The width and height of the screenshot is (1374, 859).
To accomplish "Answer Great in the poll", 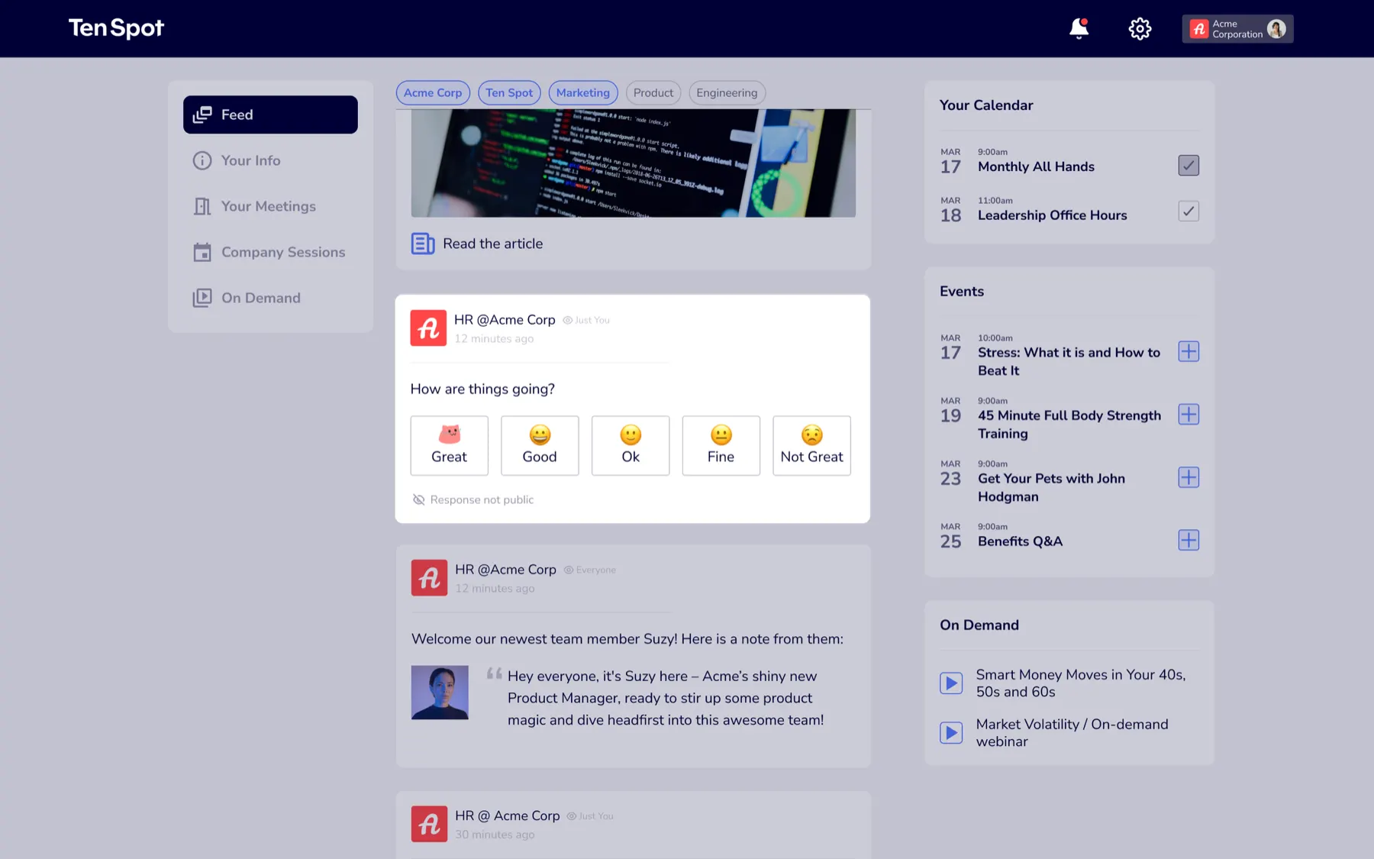I will 449,446.
